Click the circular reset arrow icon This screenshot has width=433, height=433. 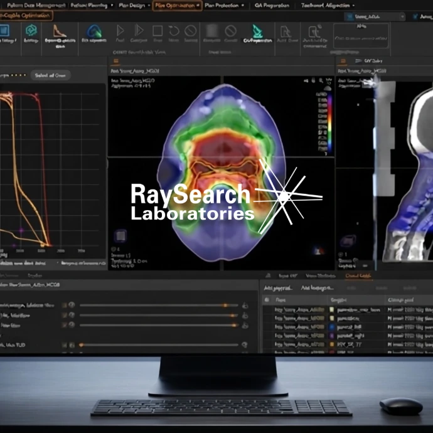[x=174, y=31]
